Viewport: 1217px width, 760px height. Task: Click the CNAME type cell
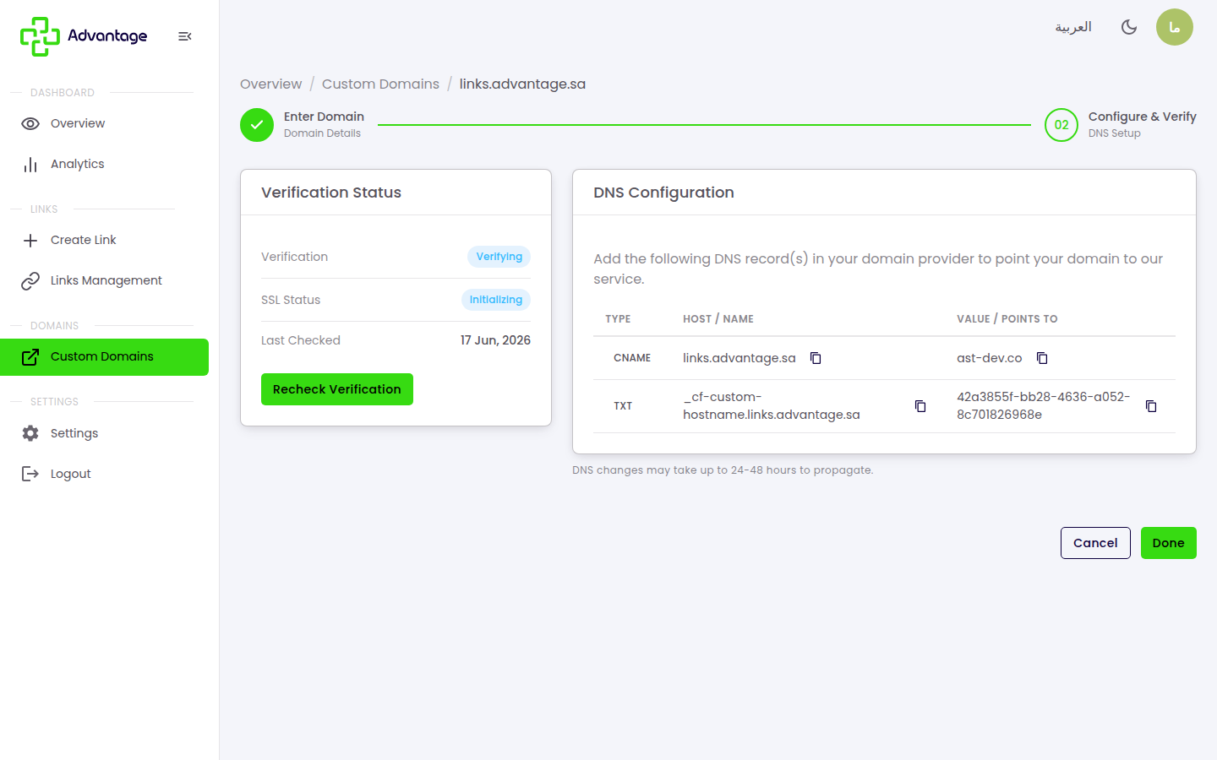(x=632, y=358)
